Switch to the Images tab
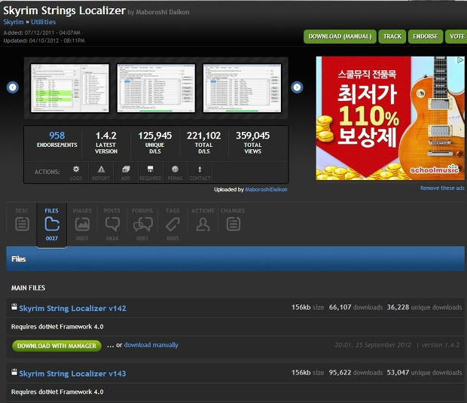 point(82,224)
